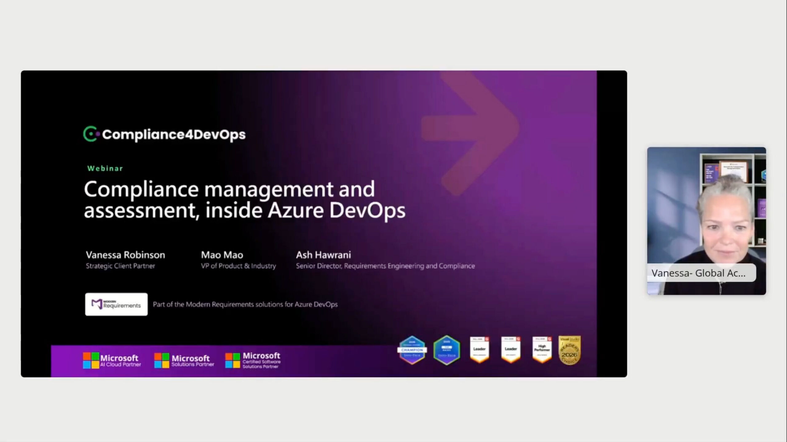Click the shared presentation slide

coord(324,224)
